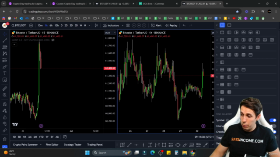Screen dimensions: 280x157
Task: Toggle Crosshair sync in layout
Action: tap(274, 132)
